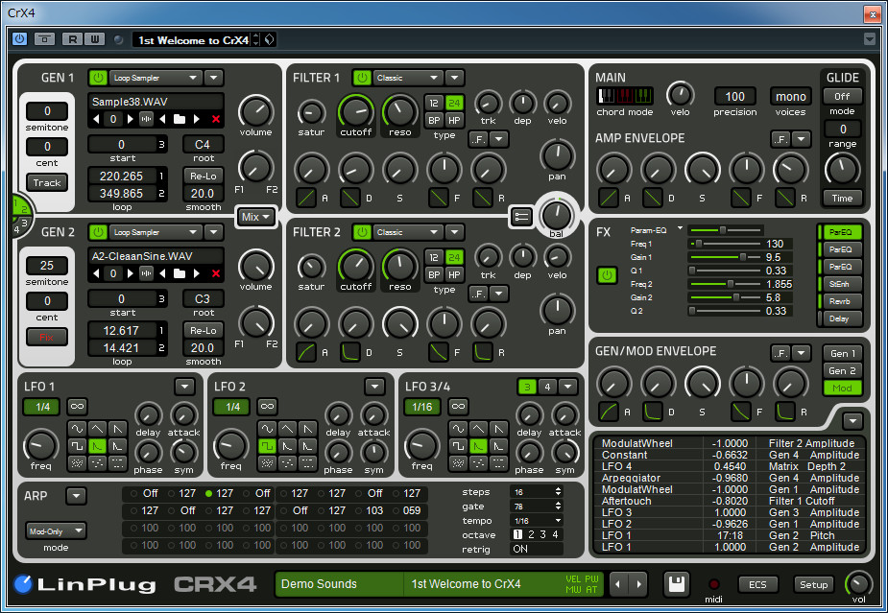Click the ECS button
The width and height of the screenshot is (888, 613).
pyautogui.click(x=757, y=584)
